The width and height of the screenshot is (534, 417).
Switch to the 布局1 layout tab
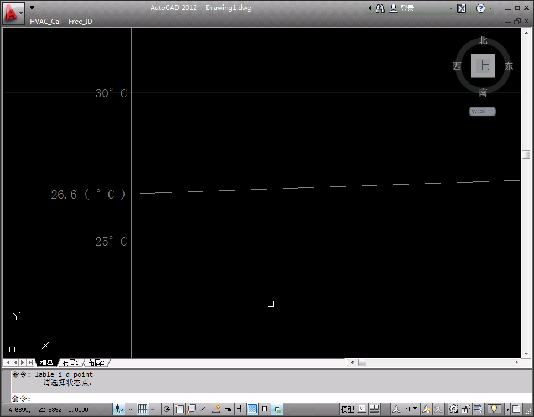pyautogui.click(x=70, y=363)
